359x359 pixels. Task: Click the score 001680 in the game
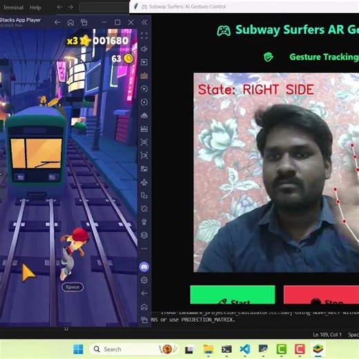[110, 41]
